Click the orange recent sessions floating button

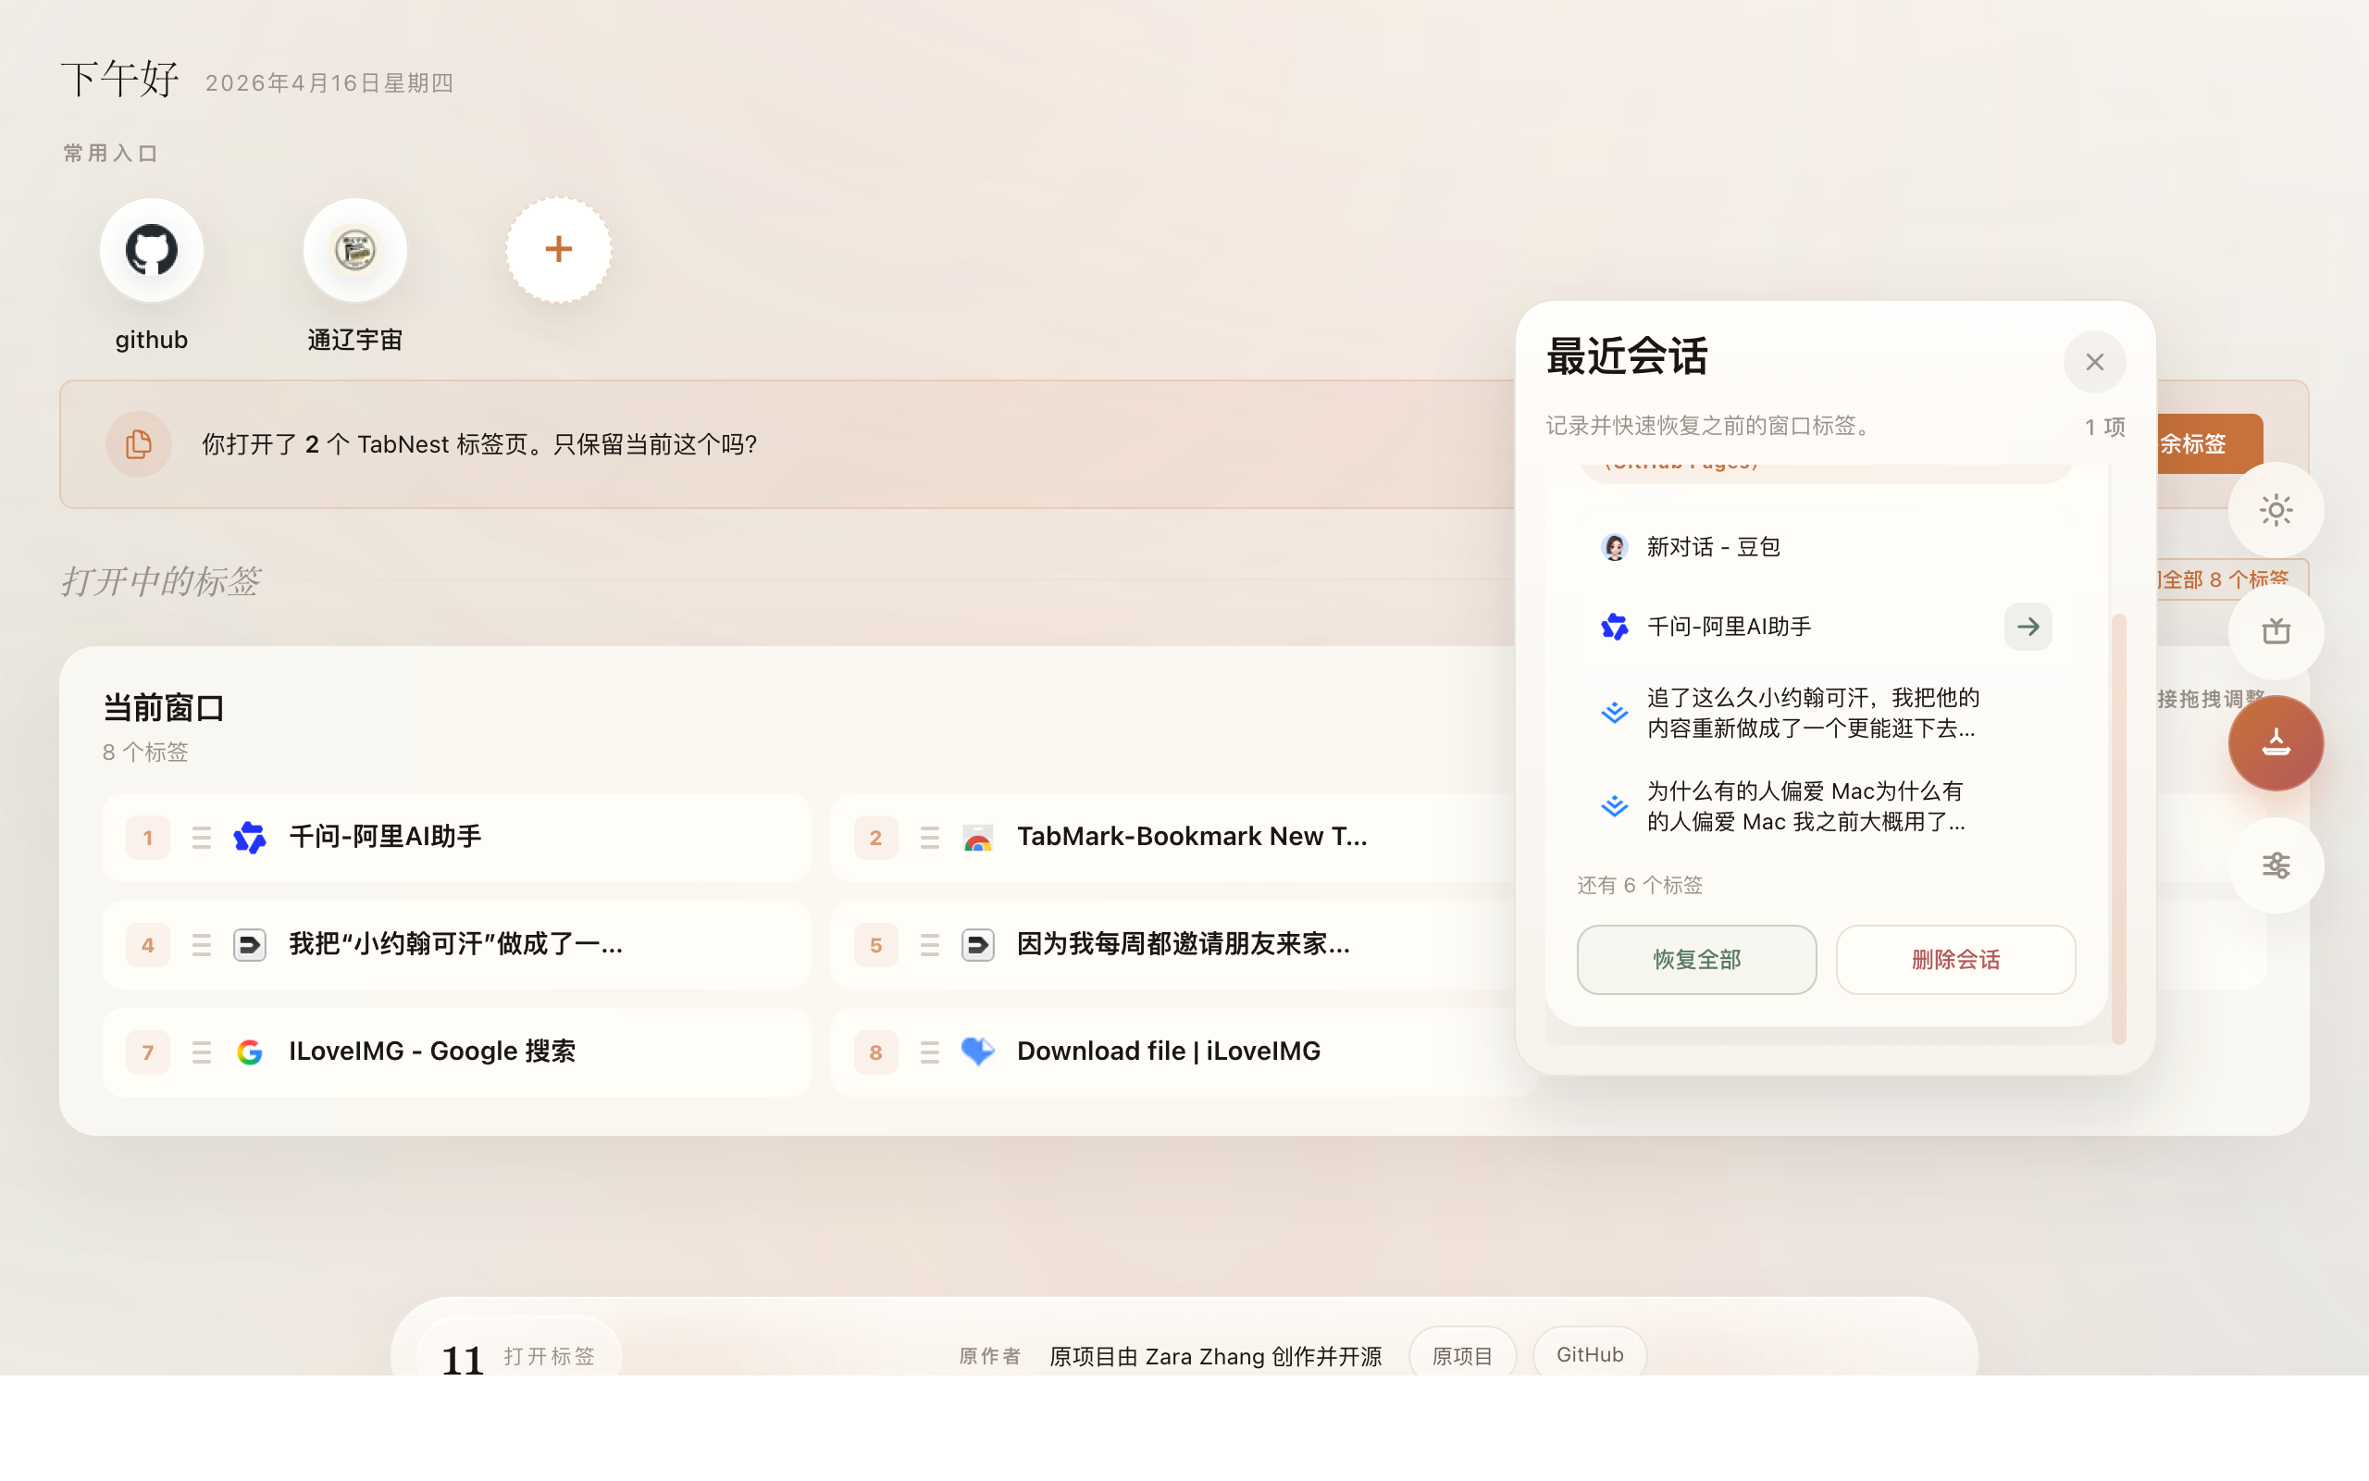2275,743
